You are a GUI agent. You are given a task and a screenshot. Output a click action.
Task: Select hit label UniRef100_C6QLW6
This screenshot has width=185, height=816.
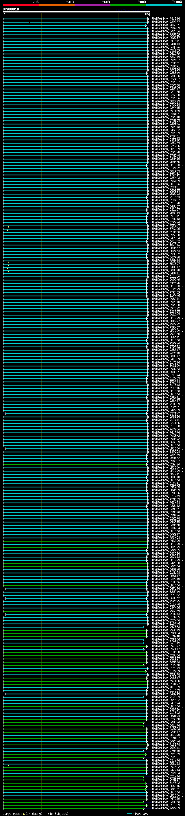click(x=166, y=47)
